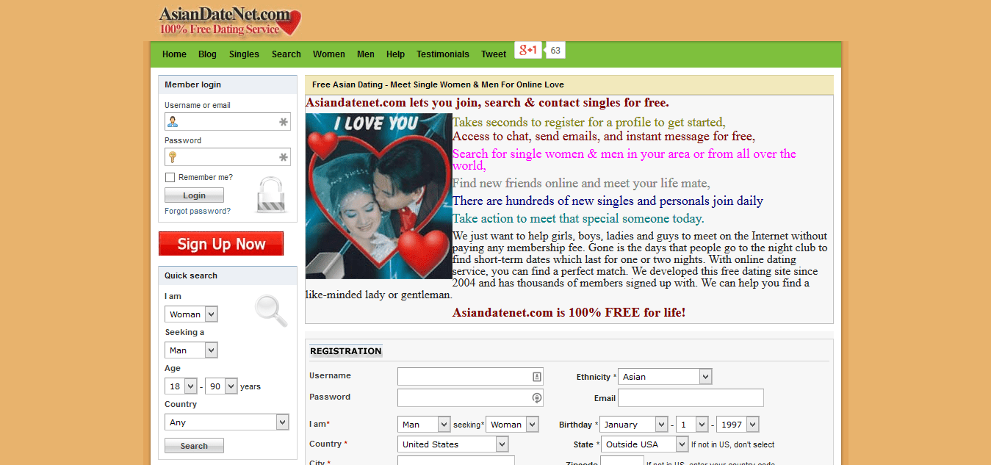Click the padlock icon in the Member login panel
991x465 pixels.
[270, 195]
